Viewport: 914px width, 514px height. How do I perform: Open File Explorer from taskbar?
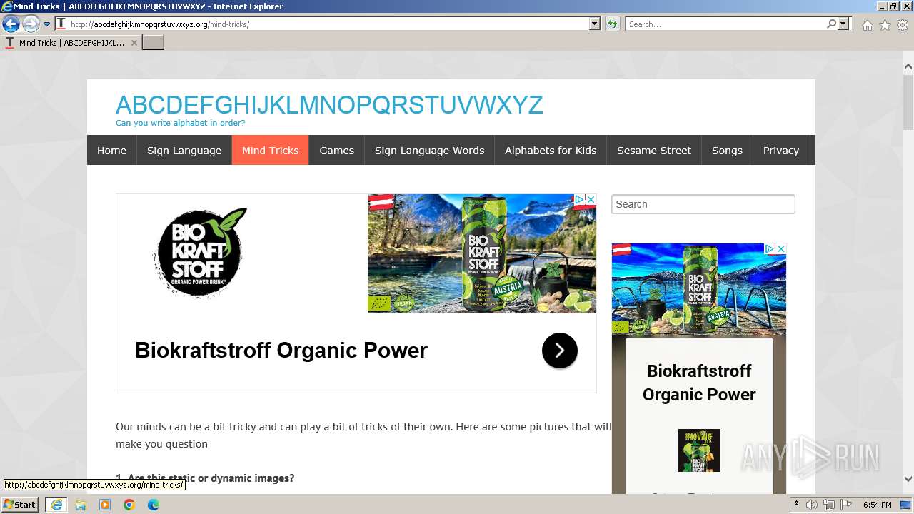tap(81, 505)
